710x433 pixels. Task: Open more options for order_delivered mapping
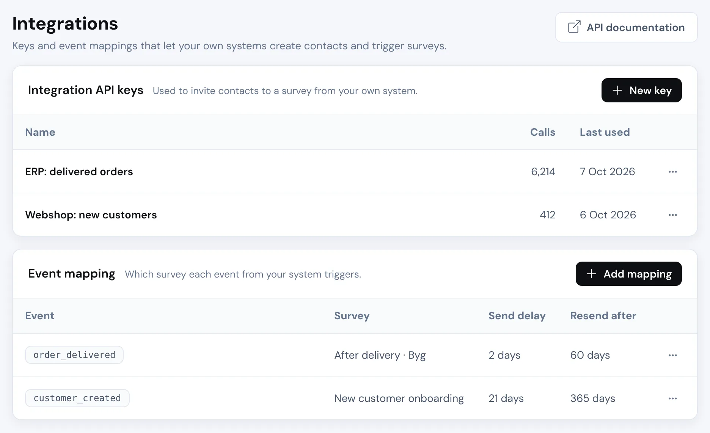672,355
